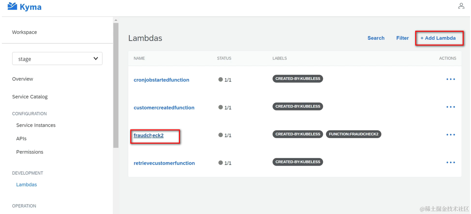Open the cronjobstartedfunction lambda

(x=161, y=80)
